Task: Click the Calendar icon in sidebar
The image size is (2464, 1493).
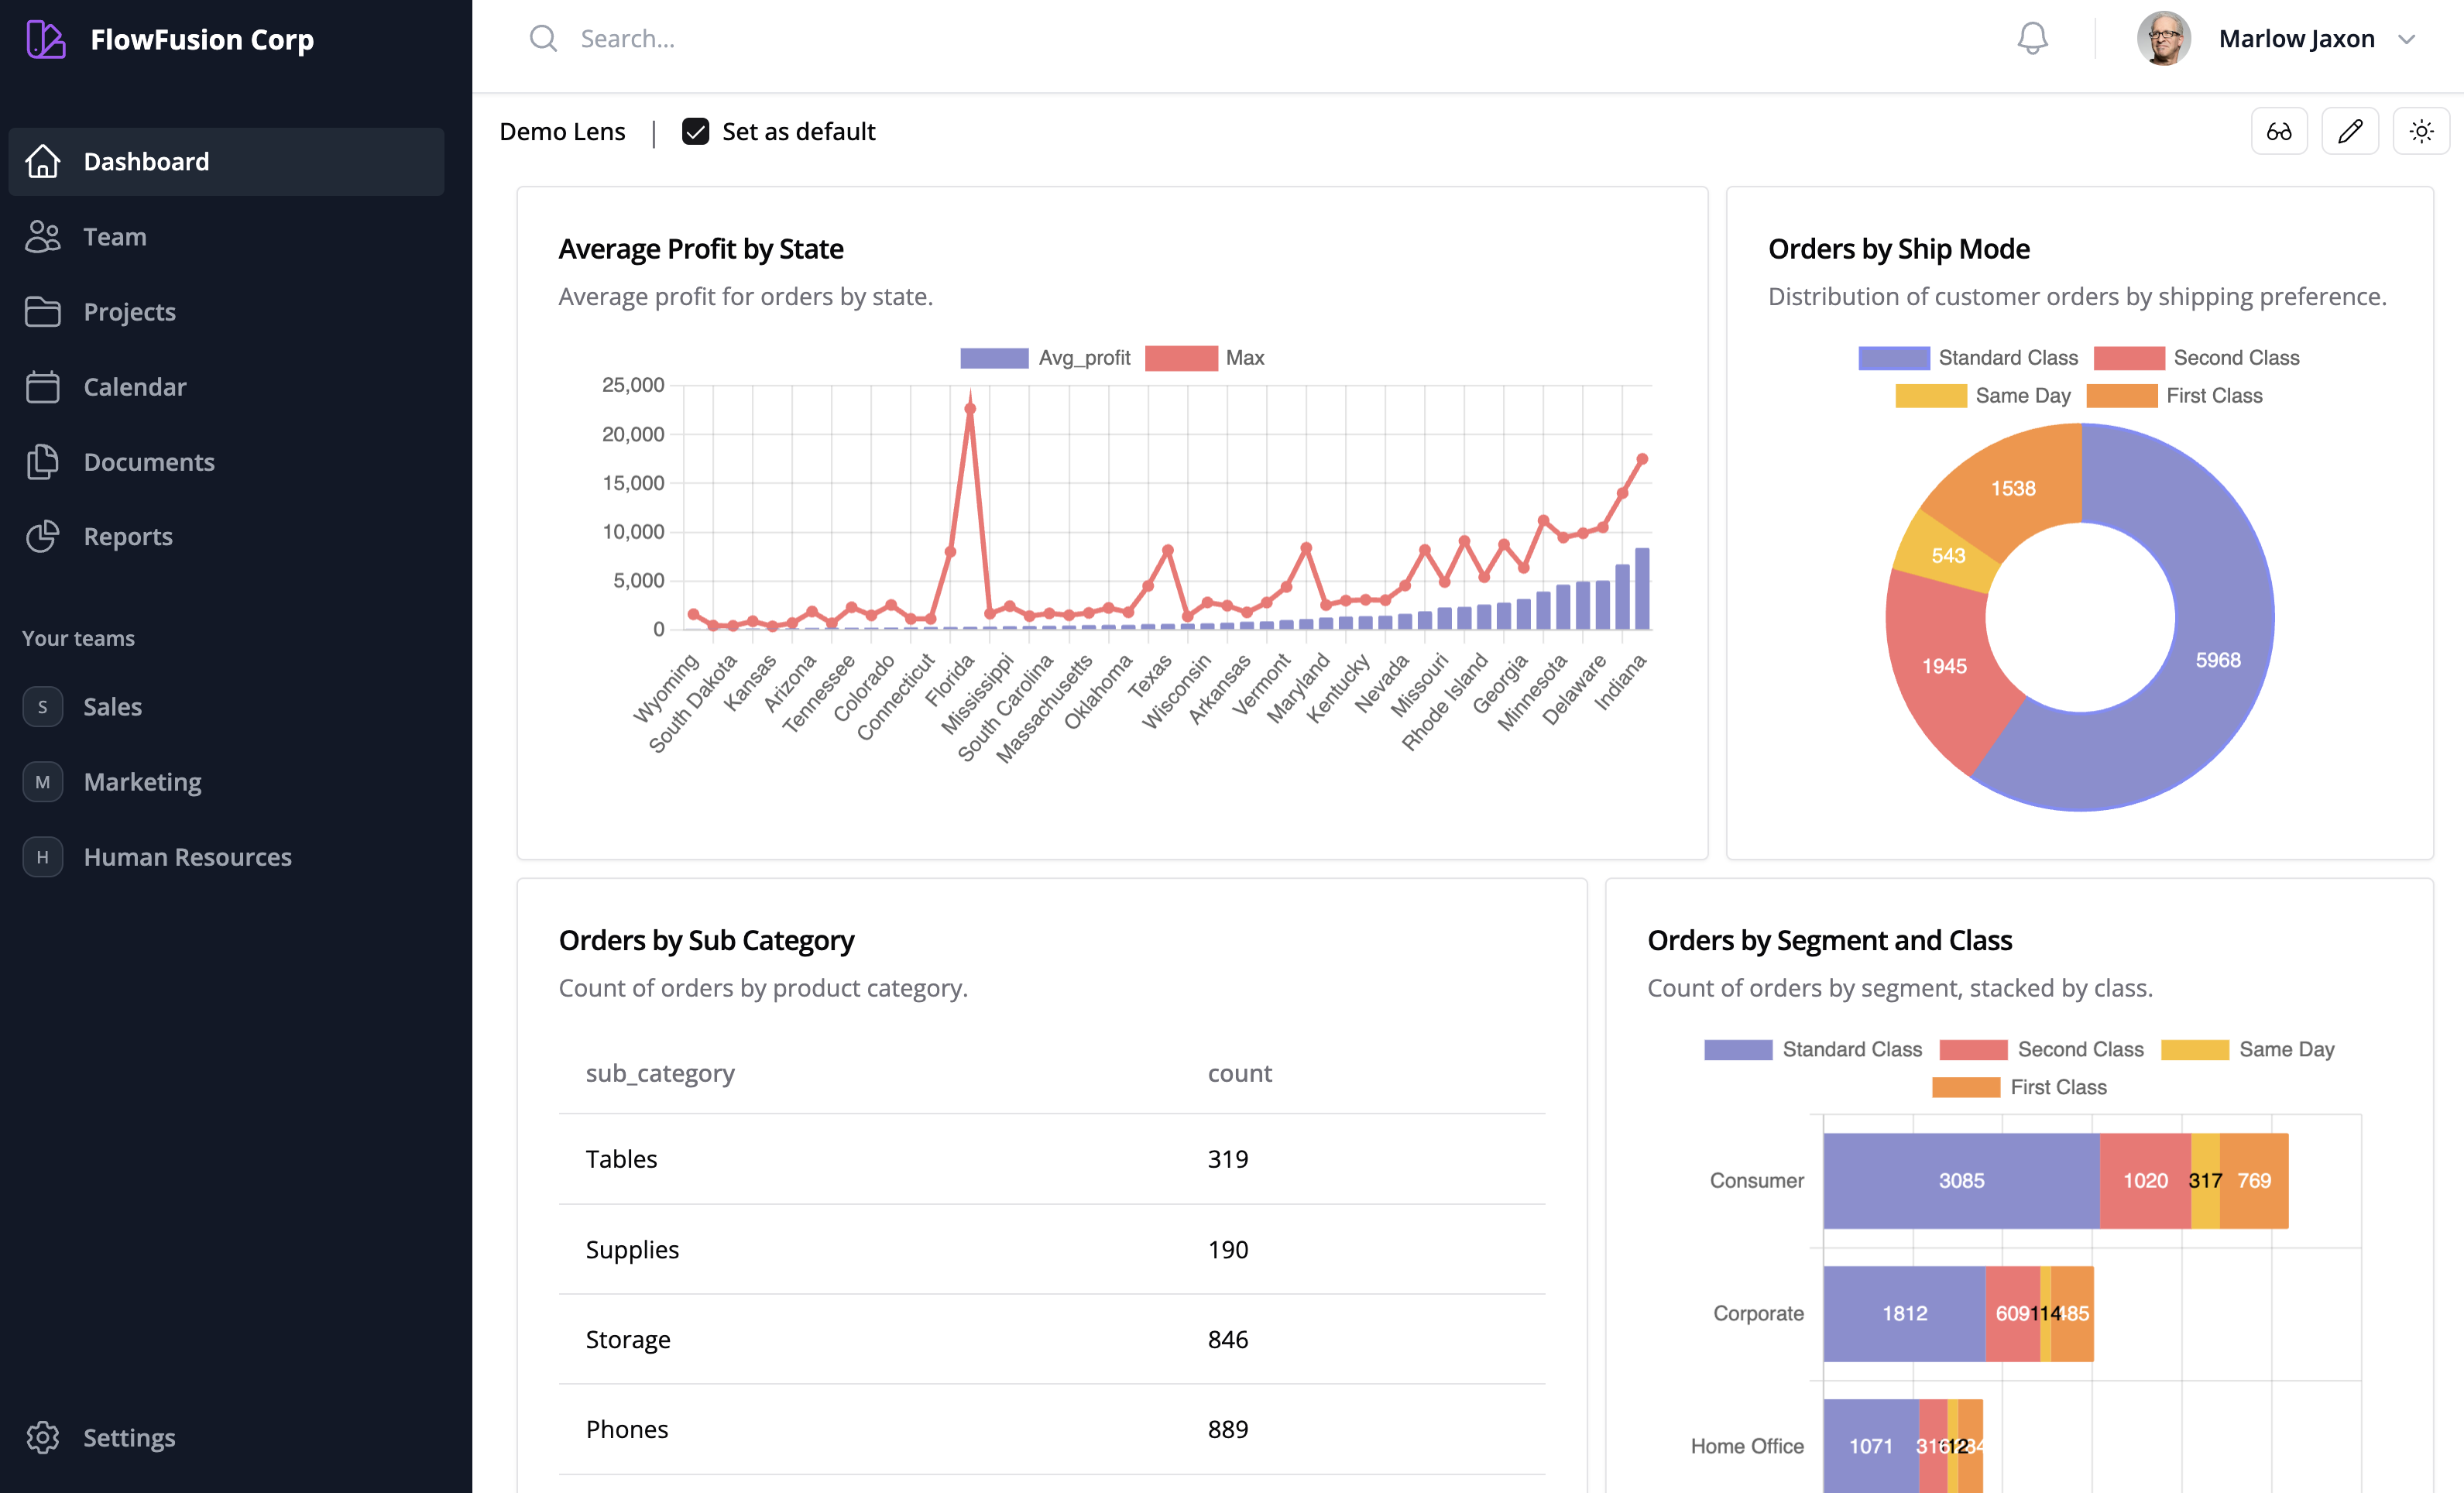Action: point(42,387)
